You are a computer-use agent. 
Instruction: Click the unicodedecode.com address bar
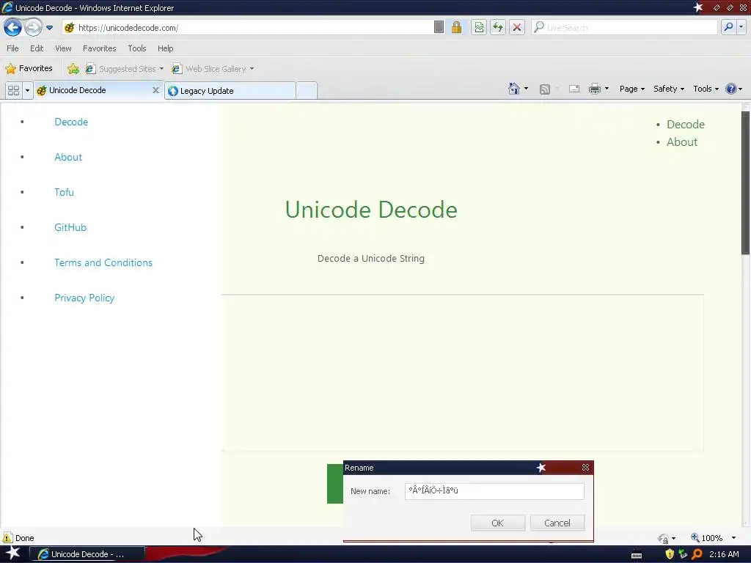tap(249, 28)
